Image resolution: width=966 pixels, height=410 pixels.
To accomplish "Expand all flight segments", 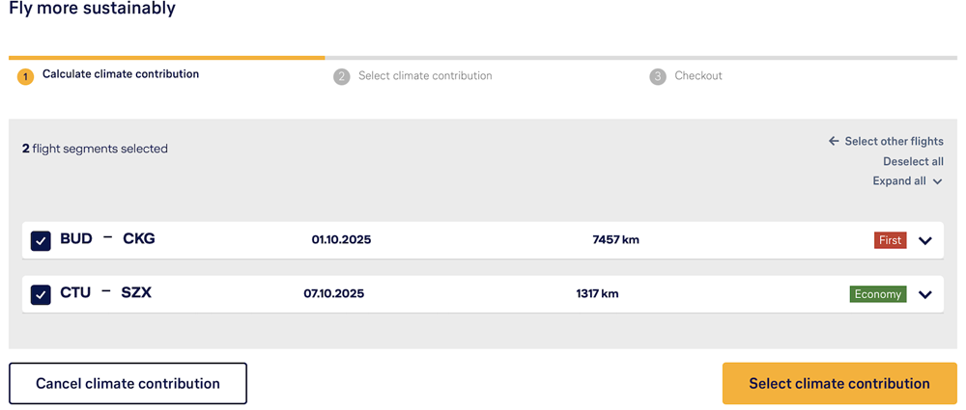I will (907, 181).
